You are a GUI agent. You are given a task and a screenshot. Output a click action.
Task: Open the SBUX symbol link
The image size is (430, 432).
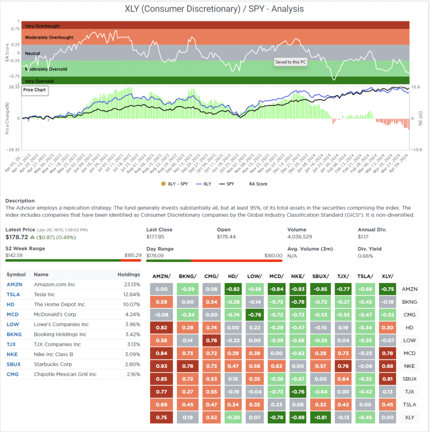coord(14,364)
